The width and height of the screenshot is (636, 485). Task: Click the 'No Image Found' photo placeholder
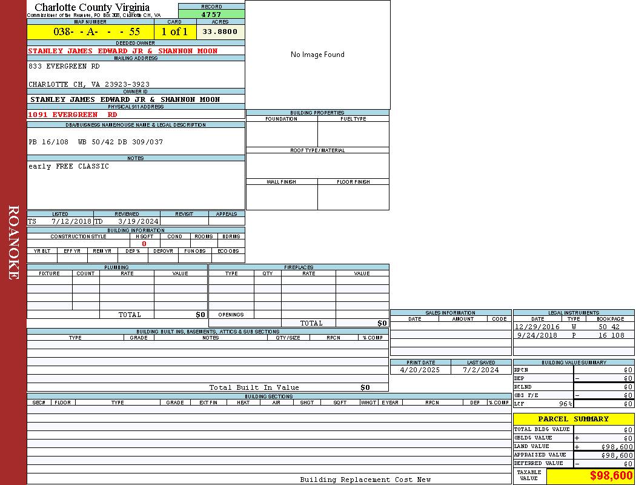tap(317, 55)
